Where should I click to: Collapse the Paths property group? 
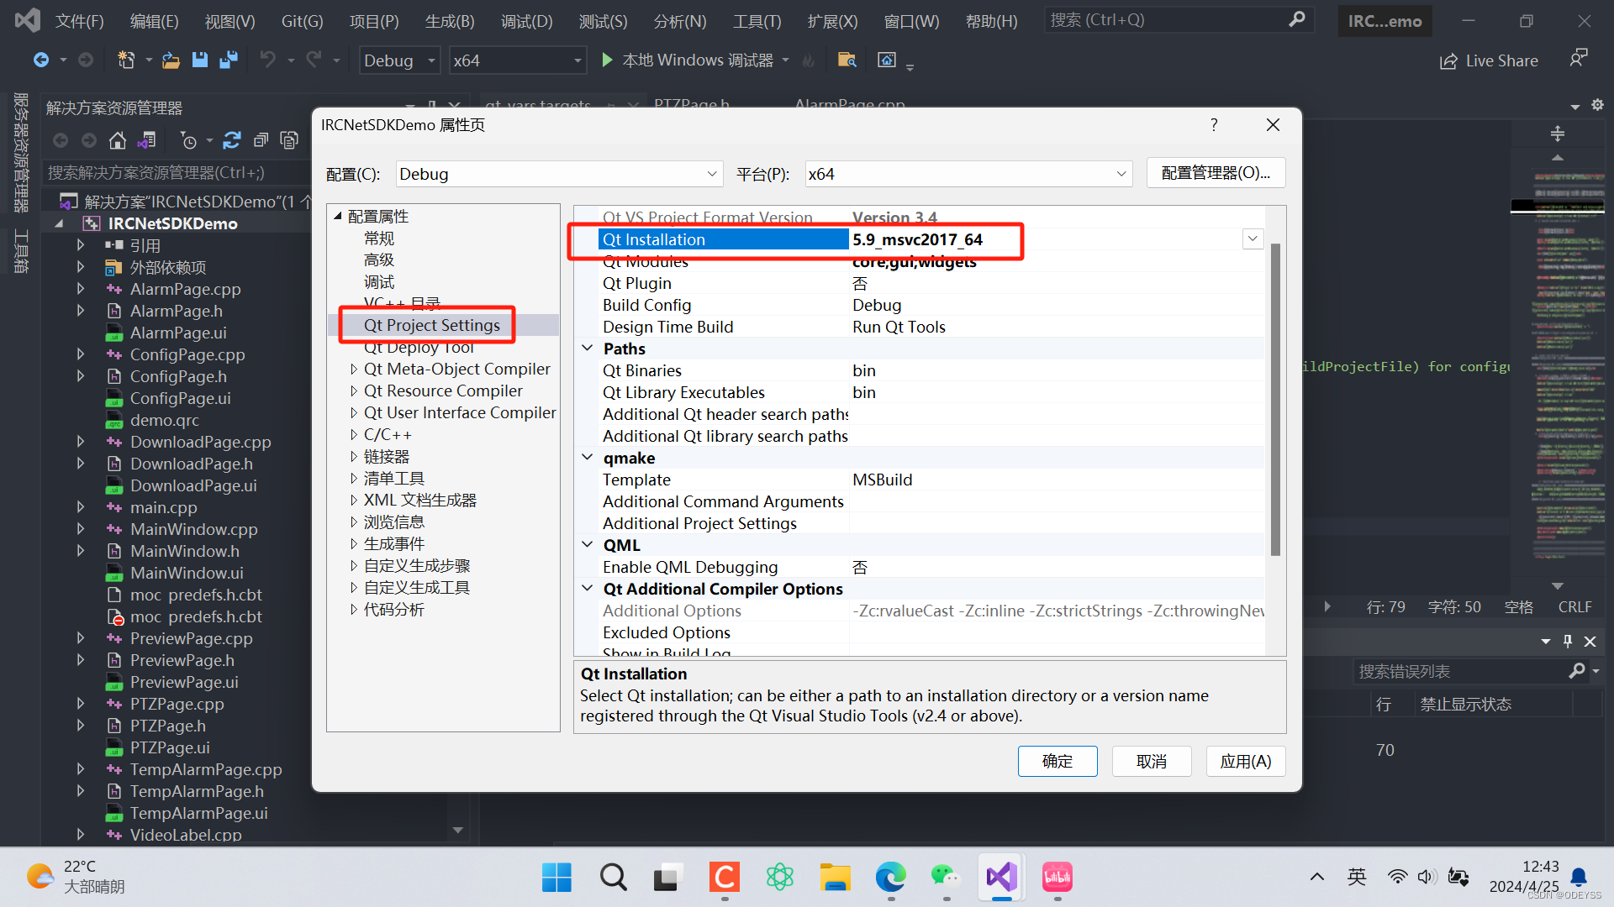pos(588,348)
